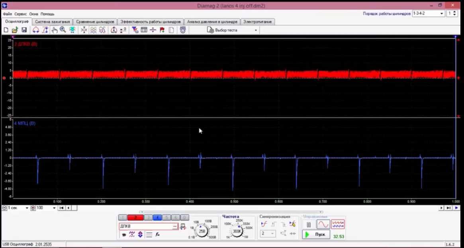Start acquisition with the Пуск button
Screen dimensions: 464x248
316,234
